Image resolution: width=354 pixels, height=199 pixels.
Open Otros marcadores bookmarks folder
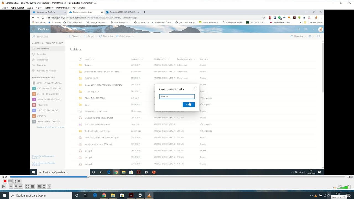(313, 22)
